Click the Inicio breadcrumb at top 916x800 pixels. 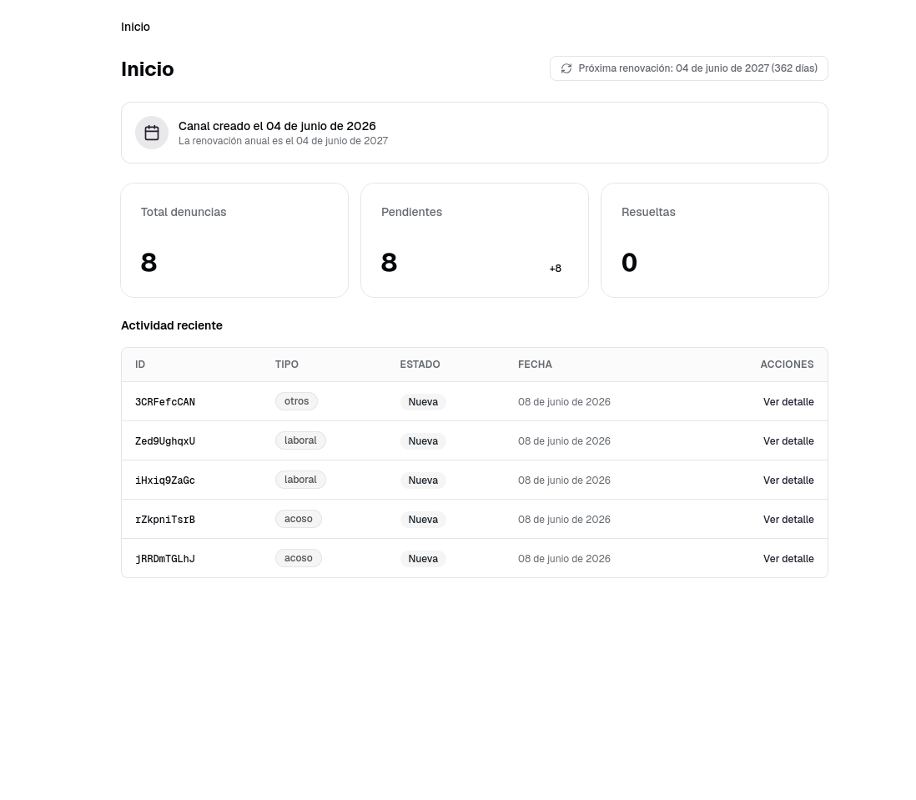coord(135,27)
